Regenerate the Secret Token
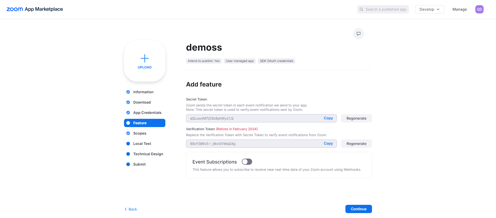496x218 pixels. pos(356,118)
